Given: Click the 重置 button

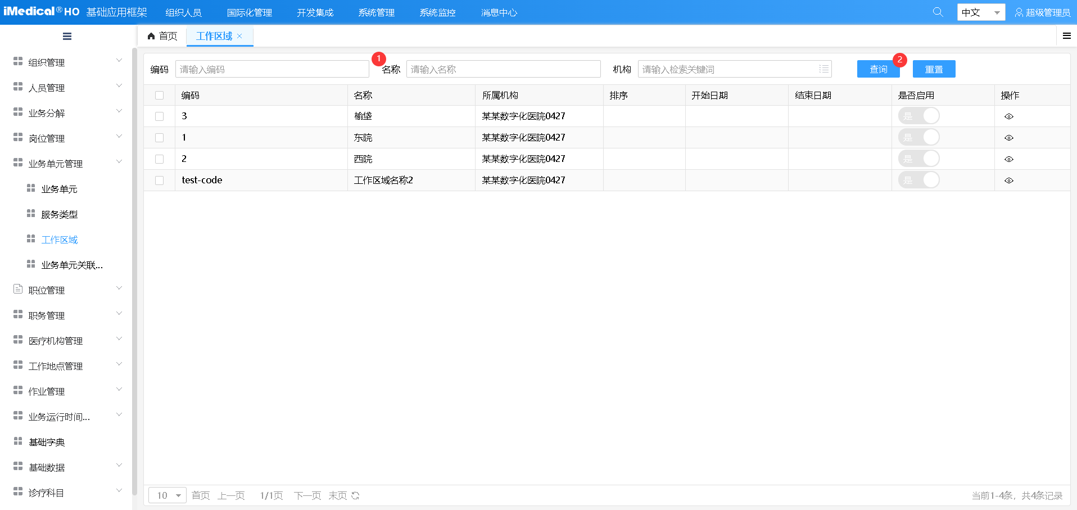Looking at the screenshot, I should click(x=934, y=69).
